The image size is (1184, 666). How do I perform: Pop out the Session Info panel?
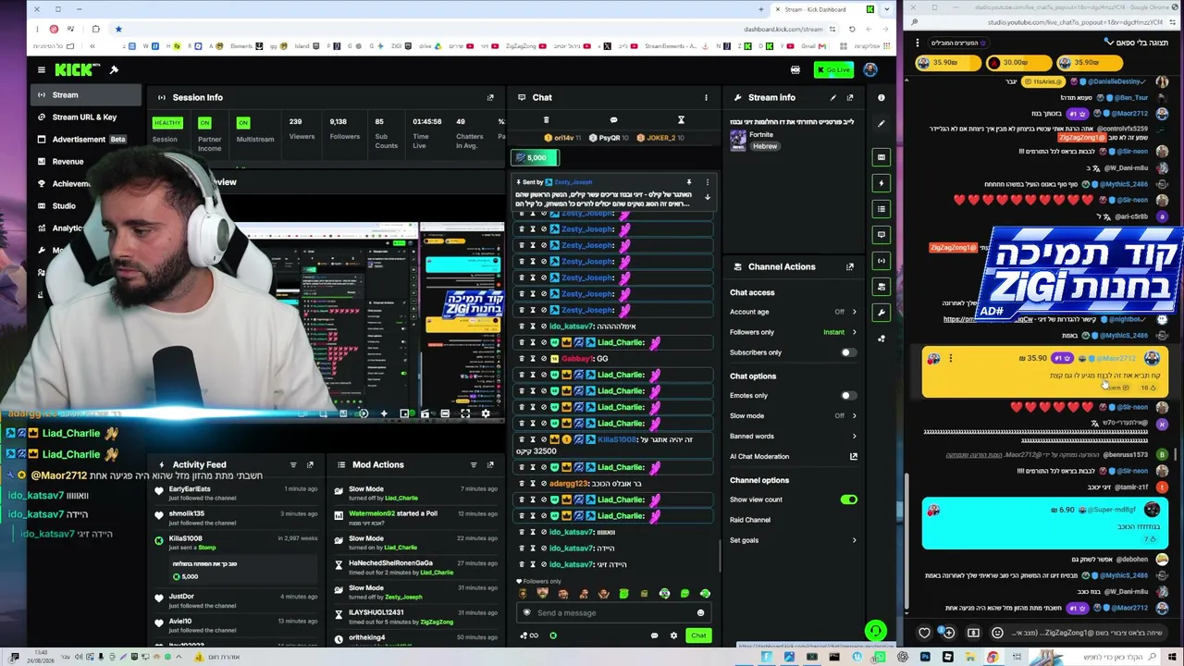tap(490, 97)
